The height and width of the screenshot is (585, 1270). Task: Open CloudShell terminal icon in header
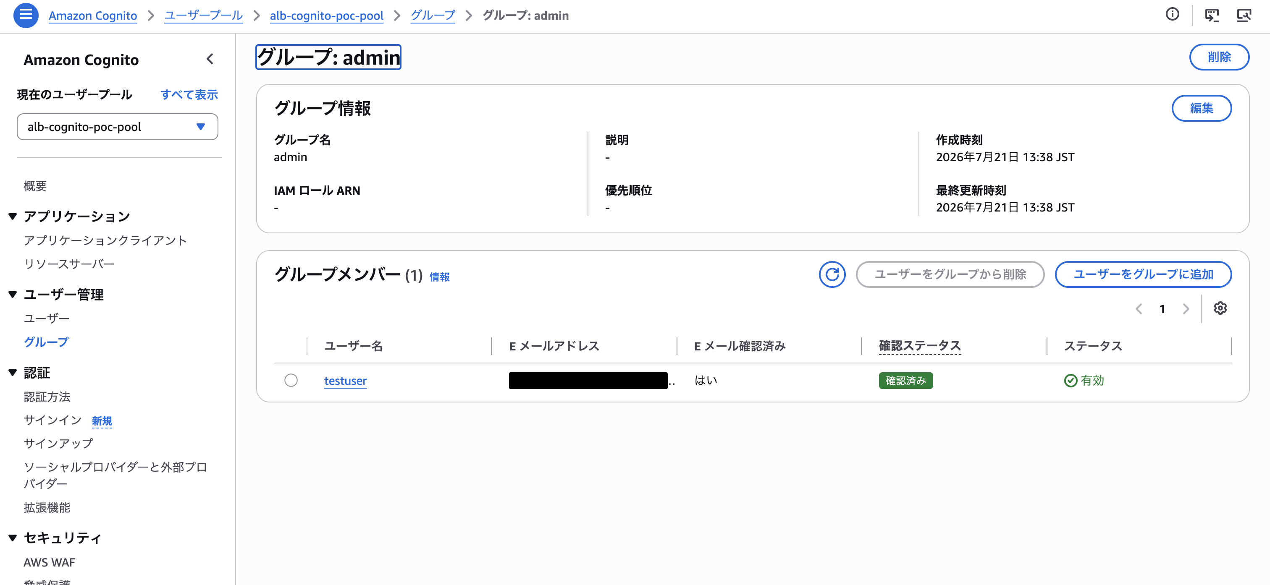(1211, 15)
